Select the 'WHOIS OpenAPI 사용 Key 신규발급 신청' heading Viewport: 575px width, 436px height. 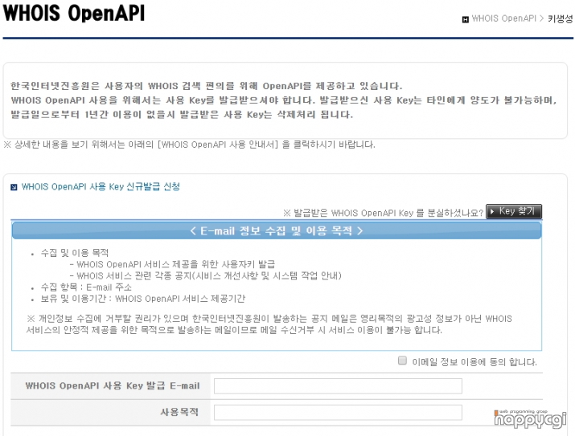coord(101,187)
